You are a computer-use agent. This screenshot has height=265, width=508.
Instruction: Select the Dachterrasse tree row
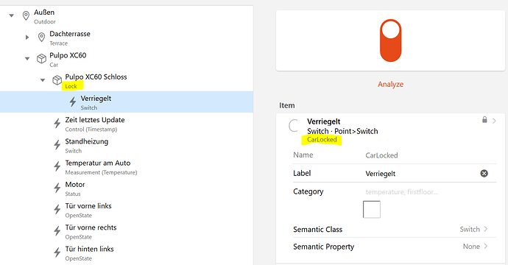[x=127, y=38]
